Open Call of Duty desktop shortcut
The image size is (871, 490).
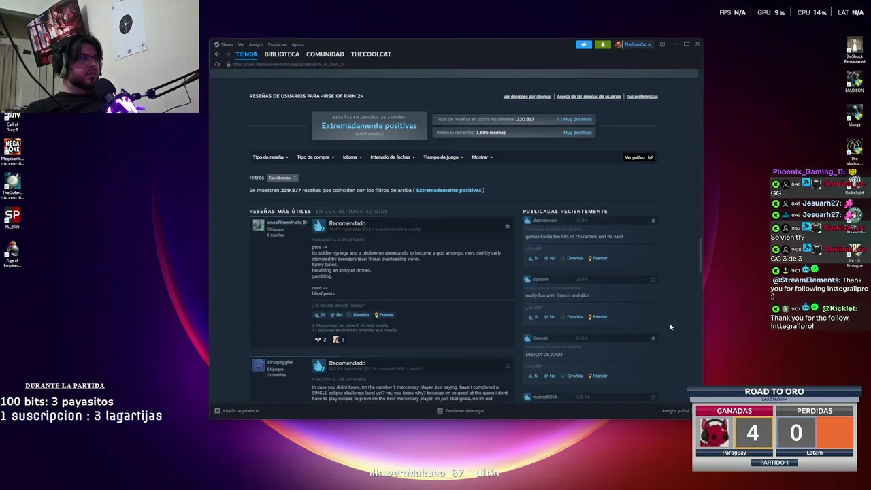coord(12,121)
